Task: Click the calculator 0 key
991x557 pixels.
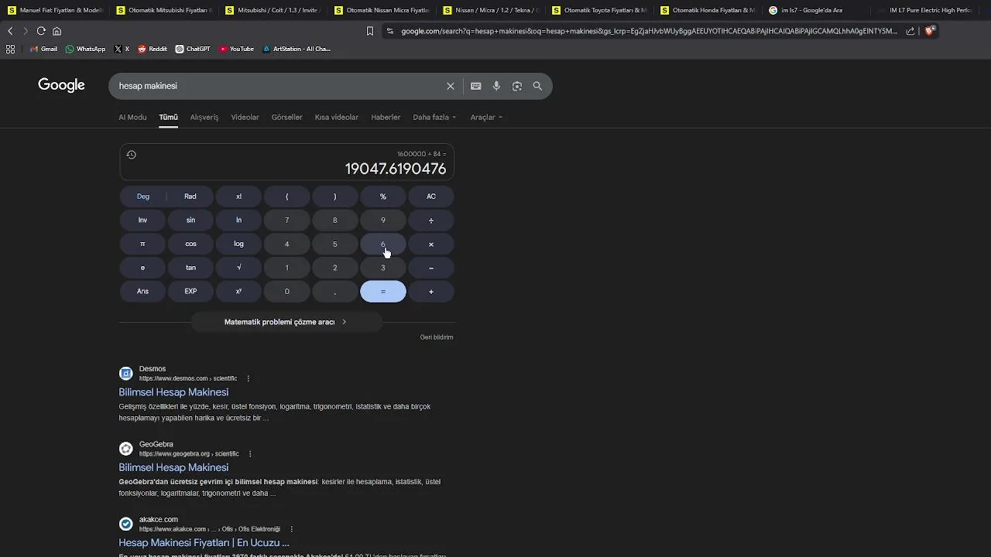Action: click(286, 292)
